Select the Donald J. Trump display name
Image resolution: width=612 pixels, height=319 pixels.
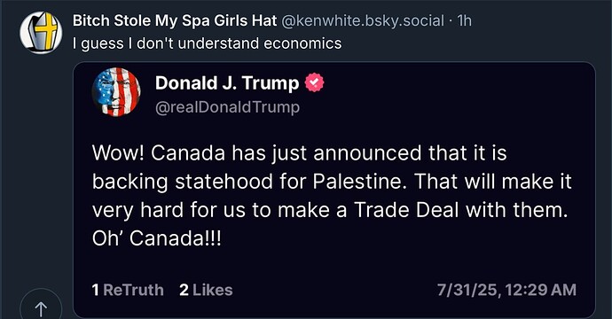coord(227,83)
